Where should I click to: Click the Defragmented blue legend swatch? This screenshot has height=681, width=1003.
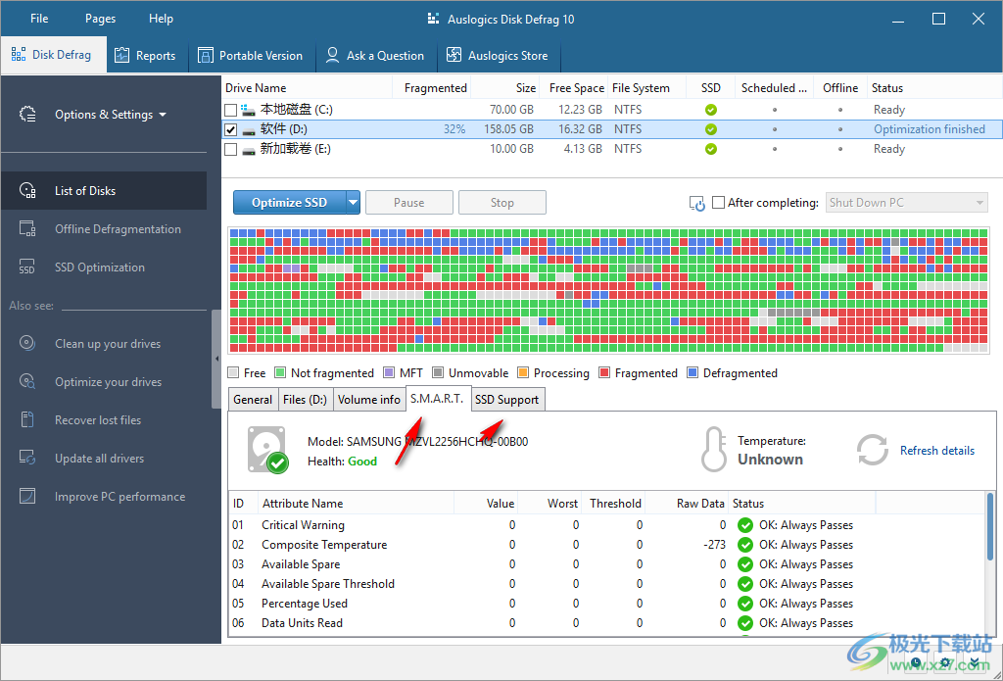coord(693,372)
